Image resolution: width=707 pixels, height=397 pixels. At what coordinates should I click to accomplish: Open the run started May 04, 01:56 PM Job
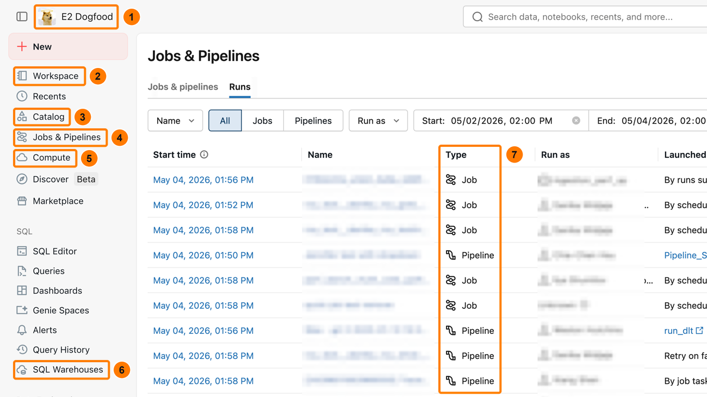pyautogui.click(x=203, y=180)
